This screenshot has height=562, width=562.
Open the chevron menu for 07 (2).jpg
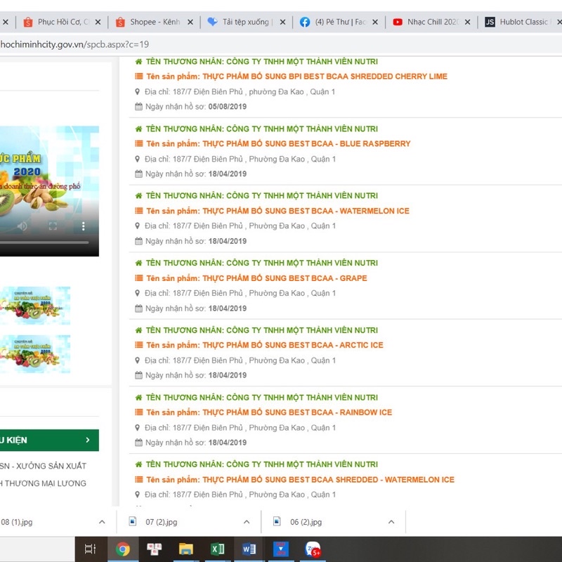coord(247,522)
